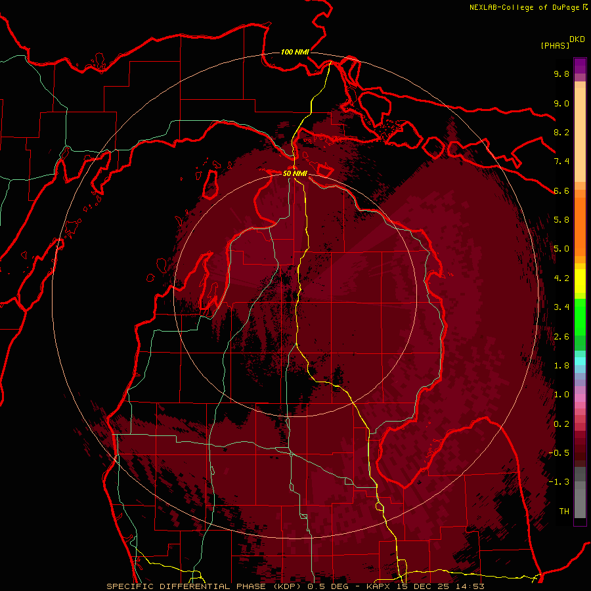
Task: Click the purple segment of the color bar
Action: point(580,66)
